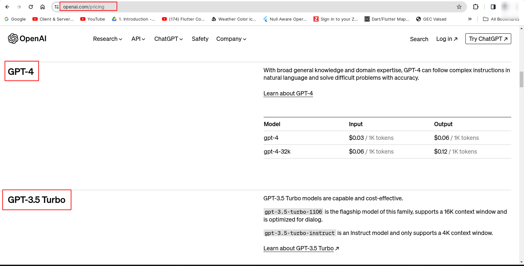Click the Log in link
The image size is (524, 266).
[447, 39]
